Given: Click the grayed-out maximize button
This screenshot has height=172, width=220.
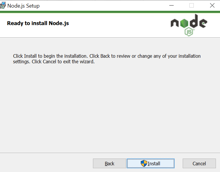Looking at the screenshot, I should tap(191, 6).
